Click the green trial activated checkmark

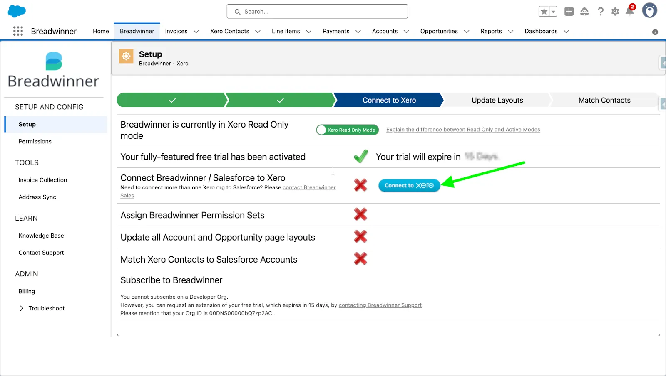tap(361, 156)
